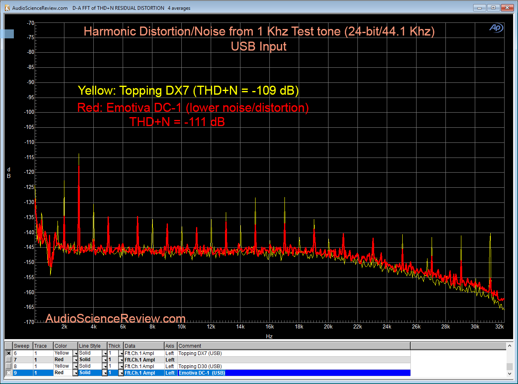The height and width of the screenshot is (384, 518).
Task: Open Thick dropdown for sweep 6
Action: [121, 353]
